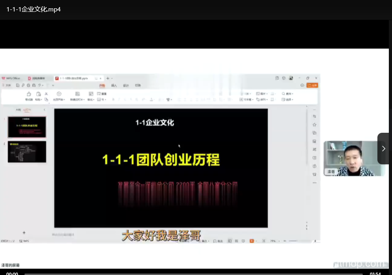Click the slideshow play-from-start icon

click(59, 94)
